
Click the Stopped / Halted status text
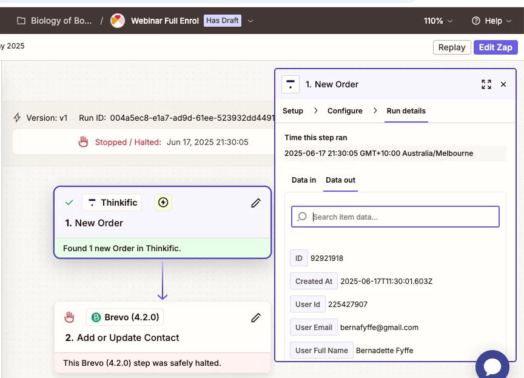coord(128,142)
